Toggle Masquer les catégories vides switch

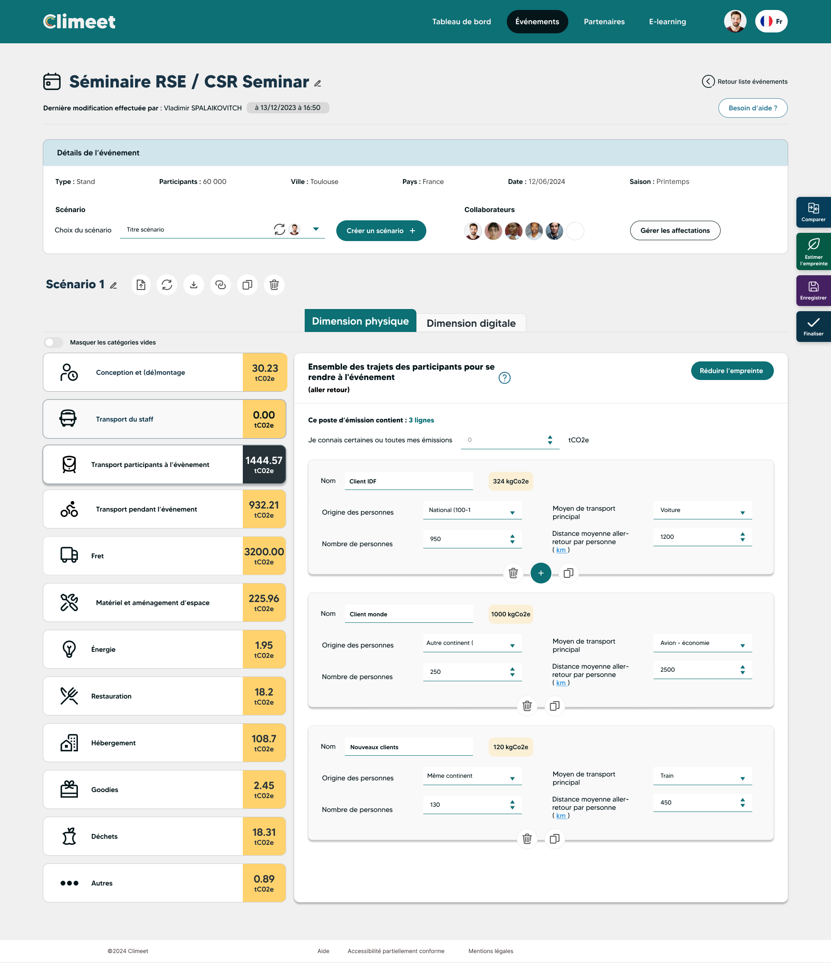coord(53,342)
